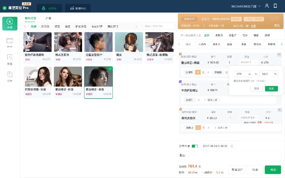This screenshot has width=285, height=178.
Task: Select the 蛋白矫正-高级 service thumbnail
Action: click(98, 82)
